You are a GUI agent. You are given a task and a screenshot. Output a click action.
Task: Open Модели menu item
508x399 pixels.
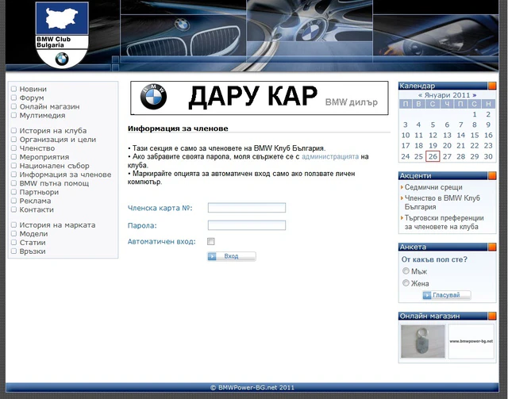pyautogui.click(x=33, y=234)
